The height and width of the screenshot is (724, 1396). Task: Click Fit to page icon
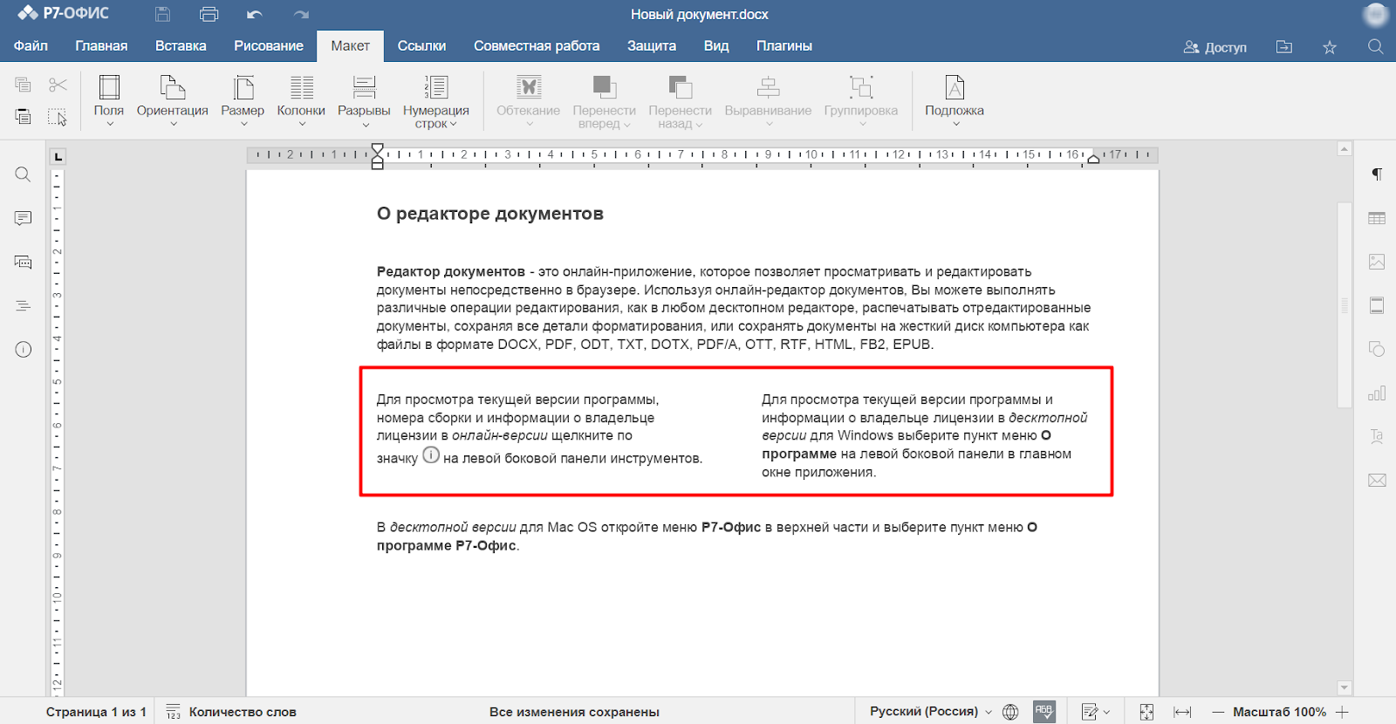click(1146, 712)
